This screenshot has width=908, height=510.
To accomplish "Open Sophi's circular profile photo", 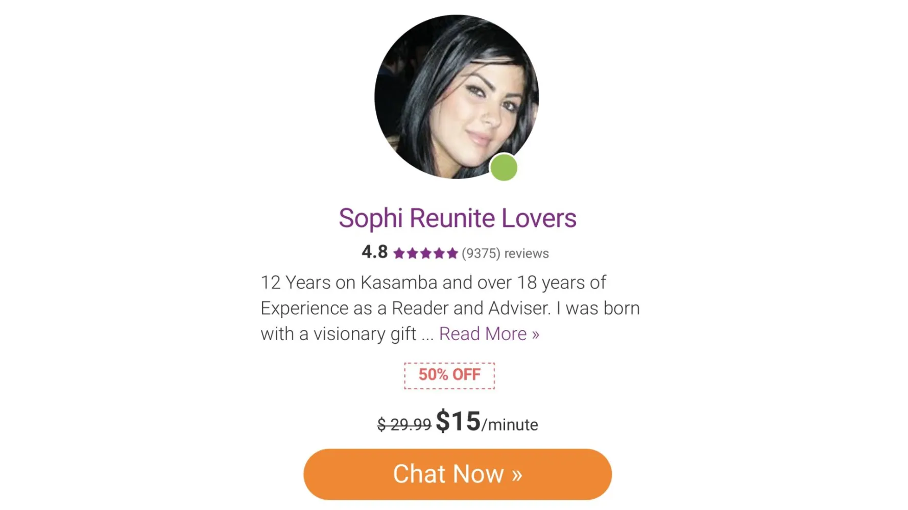I will 456,97.
